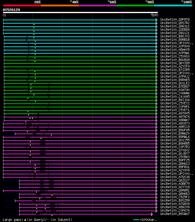The height and width of the screenshot is (222, 195).
Task: Select label UniRef100_B9SWU7
Action: click(175, 214)
